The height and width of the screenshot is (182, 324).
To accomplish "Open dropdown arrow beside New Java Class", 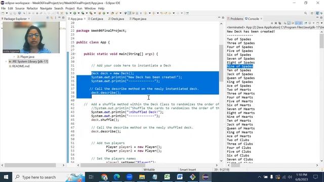I will point(108,13).
